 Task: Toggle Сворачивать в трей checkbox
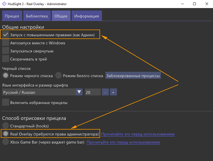[6, 59]
